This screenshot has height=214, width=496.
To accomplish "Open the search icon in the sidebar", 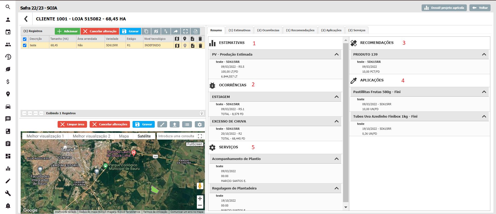I will click(x=8, y=7).
